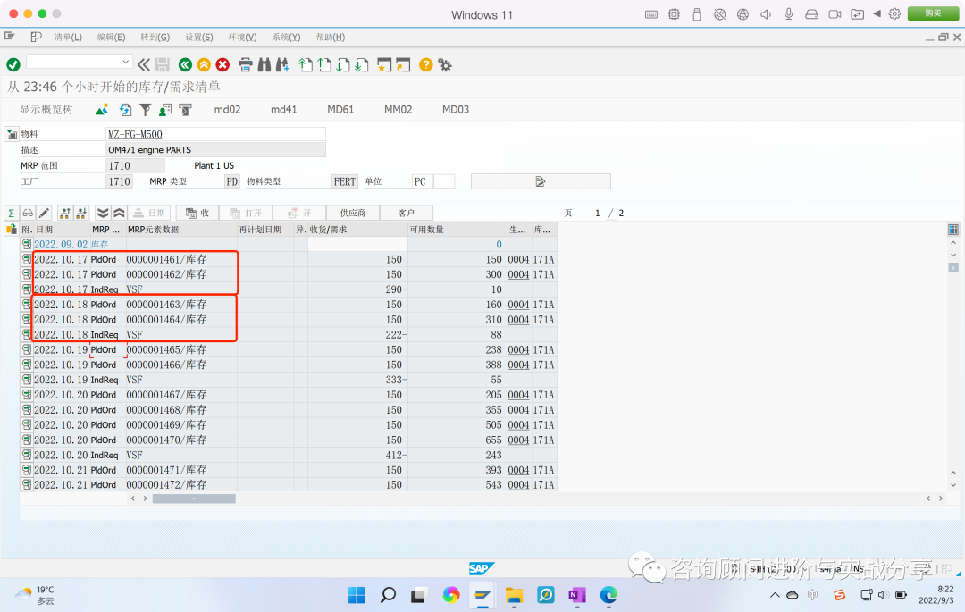Click the green mountains icon beside 显示概览树
Image resolution: width=965 pixels, height=612 pixels.
pos(102,110)
